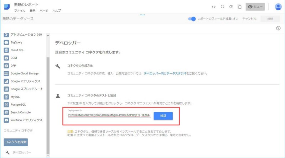Click the コネクタを探索 button

(x=16, y=142)
